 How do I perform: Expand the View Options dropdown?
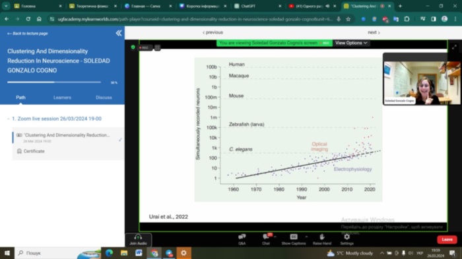click(351, 43)
